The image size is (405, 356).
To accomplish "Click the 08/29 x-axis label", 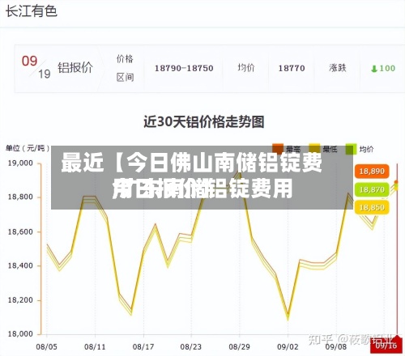I will pyautogui.click(x=239, y=346).
